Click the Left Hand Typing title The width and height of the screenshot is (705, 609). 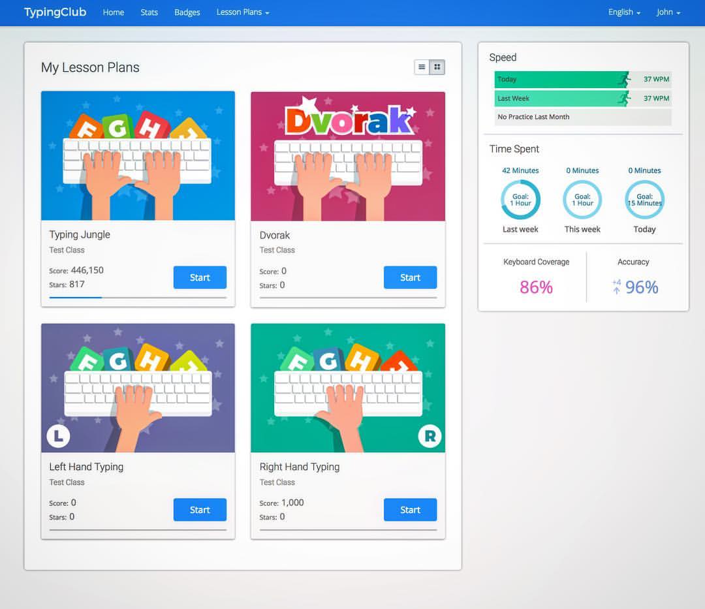pyautogui.click(x=86, y=467)
